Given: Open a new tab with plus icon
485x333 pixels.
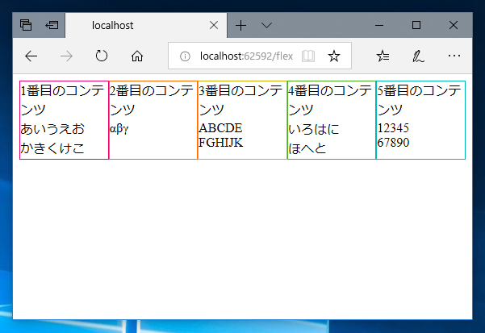Looking at the screenshot, I should coord(240,25).
